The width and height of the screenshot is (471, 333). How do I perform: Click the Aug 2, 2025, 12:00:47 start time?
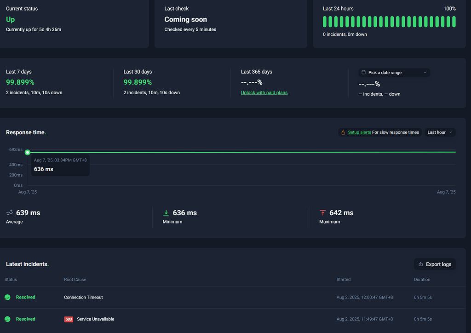coord(365,297)
